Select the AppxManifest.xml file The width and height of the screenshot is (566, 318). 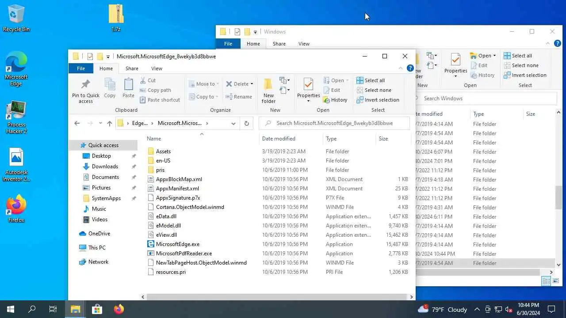[177, 189]
